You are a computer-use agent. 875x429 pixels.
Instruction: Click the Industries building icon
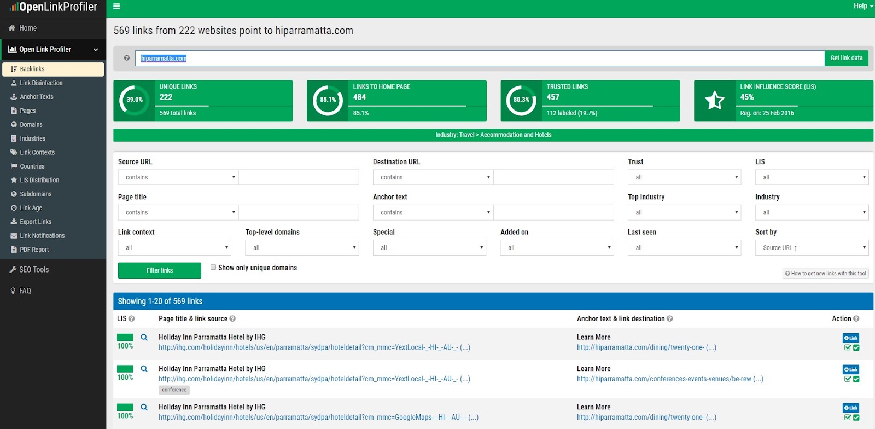14,138
